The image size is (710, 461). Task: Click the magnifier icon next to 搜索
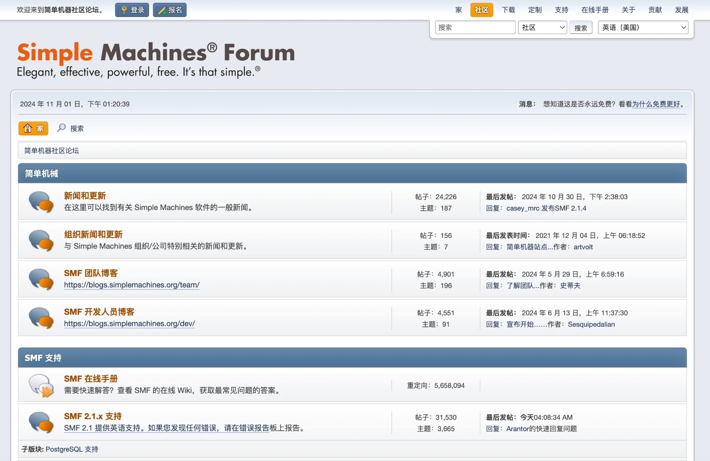click(61, 128)
